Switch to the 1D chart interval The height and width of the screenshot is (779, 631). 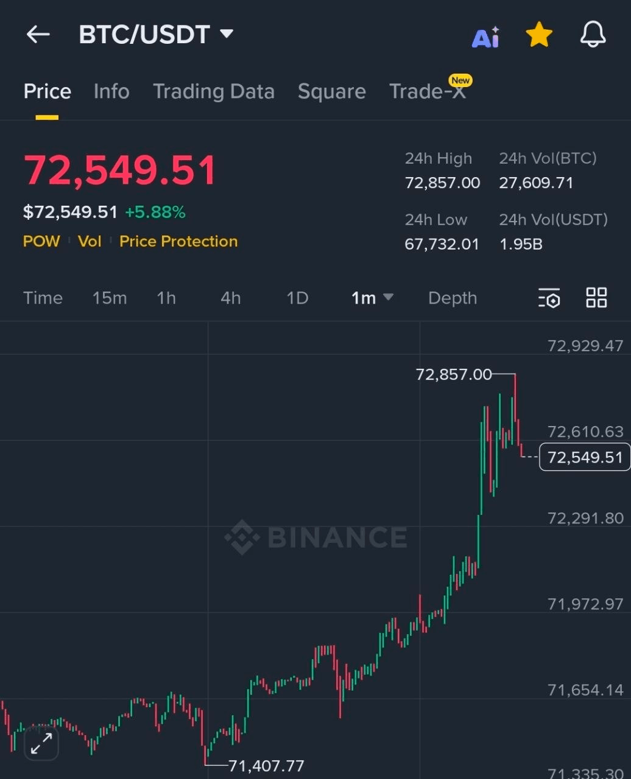click(x=297, y=298)
